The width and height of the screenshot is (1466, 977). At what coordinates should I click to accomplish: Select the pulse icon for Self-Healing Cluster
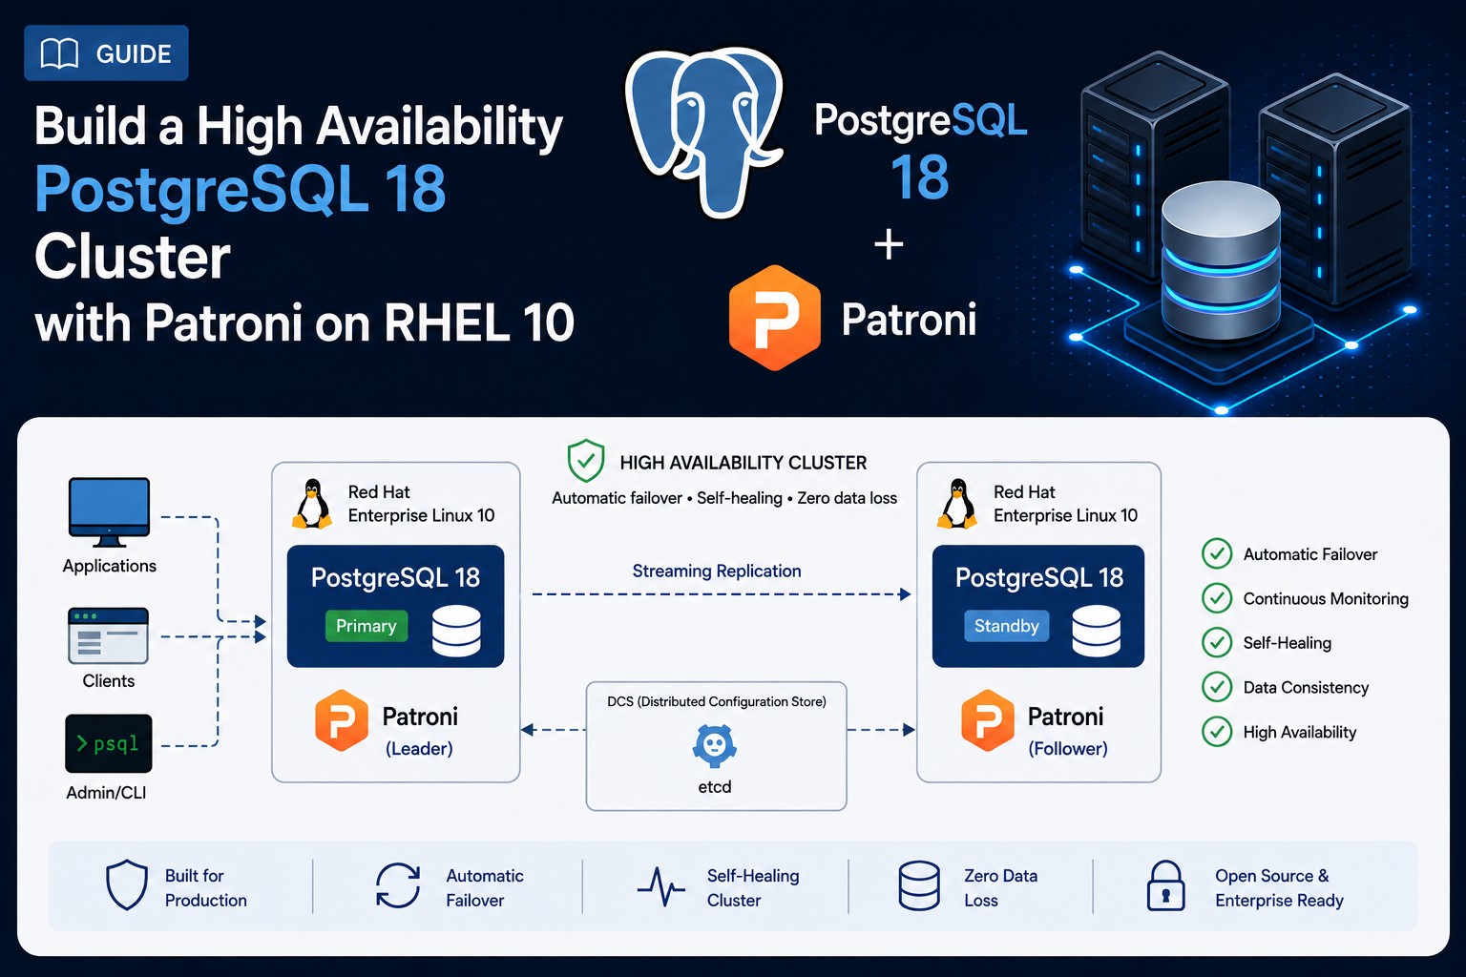661,886
